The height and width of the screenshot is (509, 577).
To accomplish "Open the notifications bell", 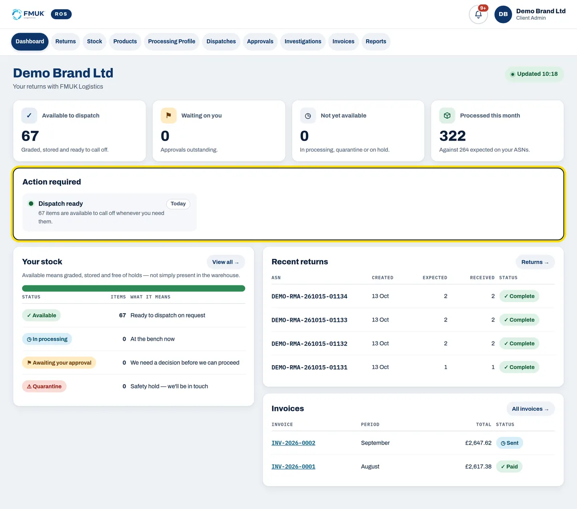I will click(478, 14).
